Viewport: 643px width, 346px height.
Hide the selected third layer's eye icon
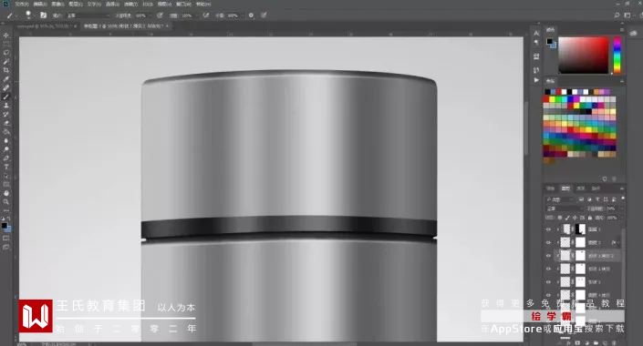click(549, 256)
